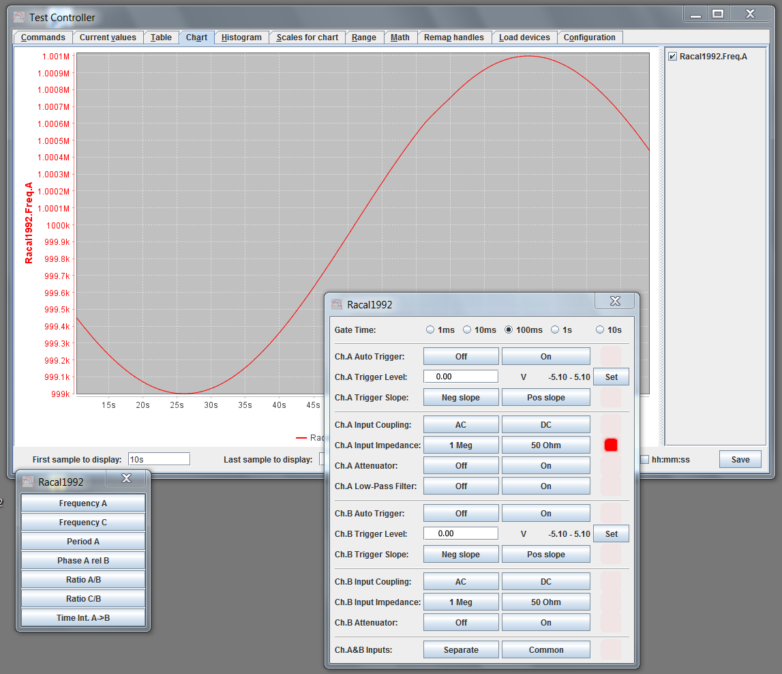This screenshot has width=782, height=674.
Task: Select Neg slope for Ch.B Trigger Slope
Action: [461, 554]
